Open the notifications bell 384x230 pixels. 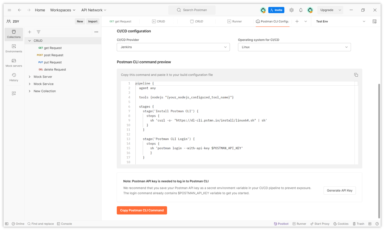(301, 10)
